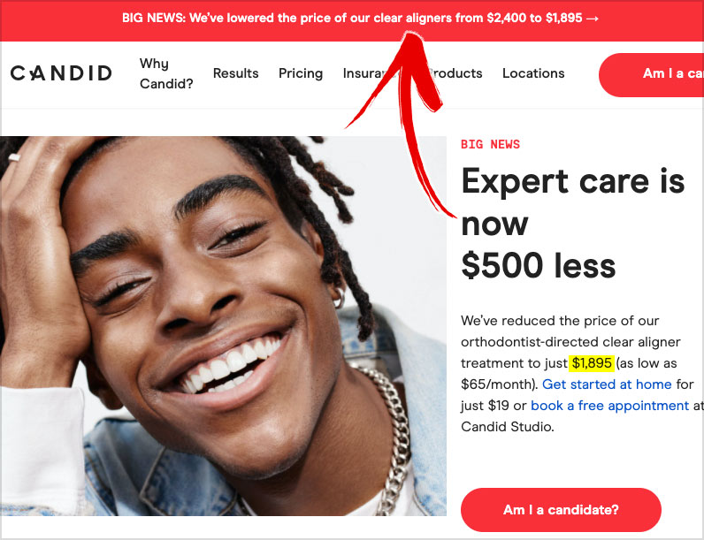Visit the Locations page

coord(533,73)
